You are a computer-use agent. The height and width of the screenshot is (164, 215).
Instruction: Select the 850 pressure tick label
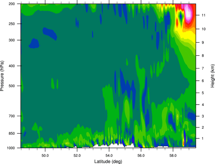12,133
